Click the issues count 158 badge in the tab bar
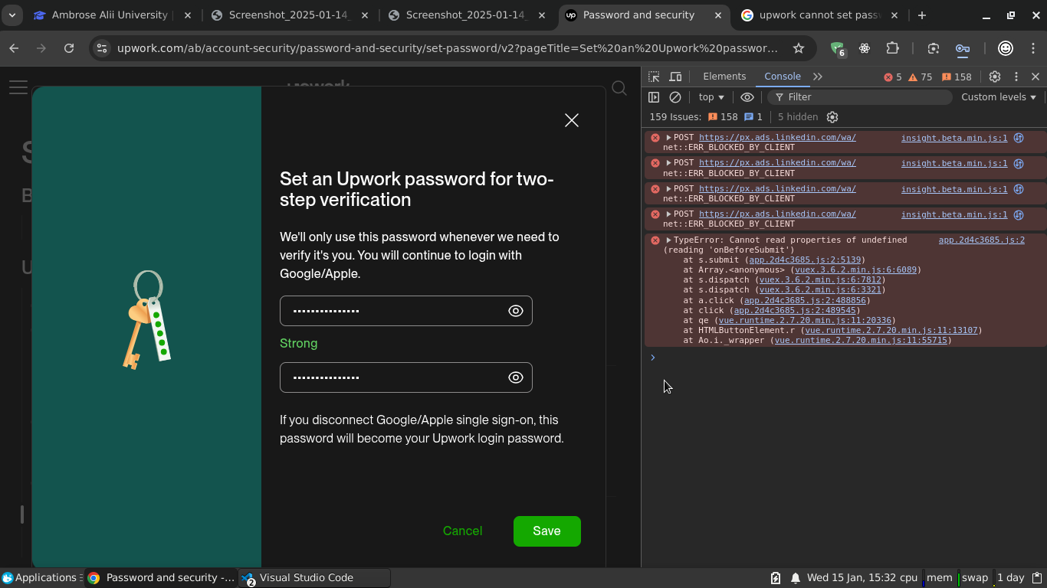The image size is (1047, 588). click(x=957, y=77)
